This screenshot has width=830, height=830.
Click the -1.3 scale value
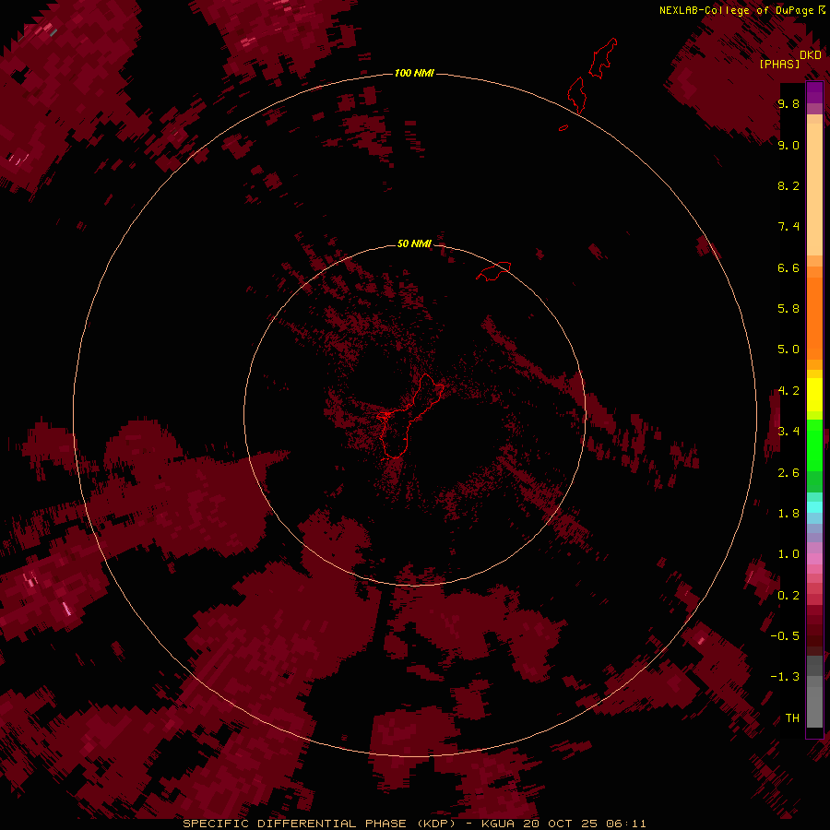(x=785, y=677)
